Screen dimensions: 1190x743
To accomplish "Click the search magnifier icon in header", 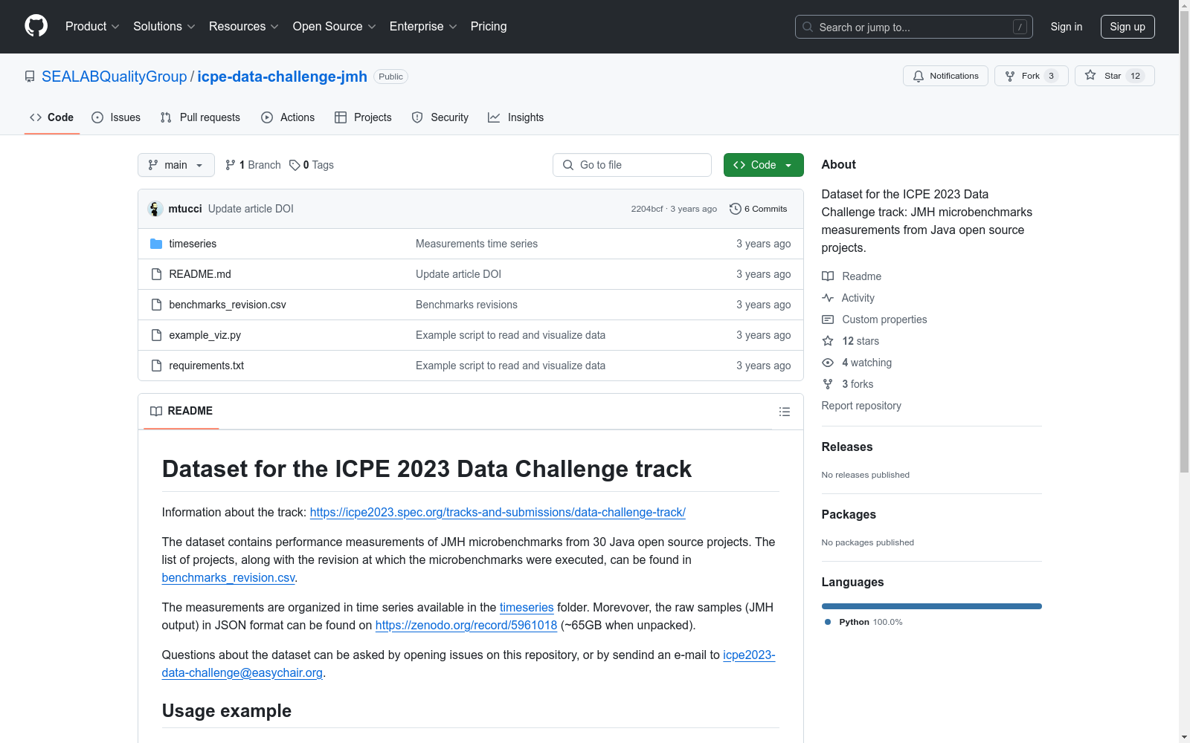I will 808,27.
